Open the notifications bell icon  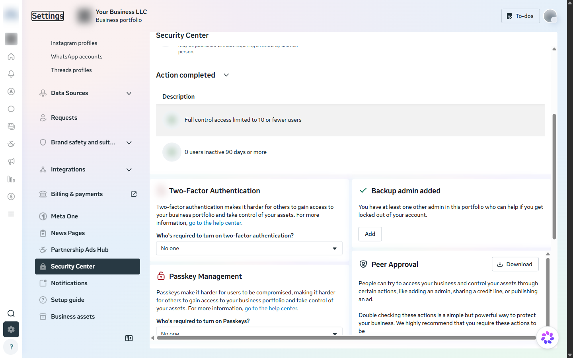11,74
